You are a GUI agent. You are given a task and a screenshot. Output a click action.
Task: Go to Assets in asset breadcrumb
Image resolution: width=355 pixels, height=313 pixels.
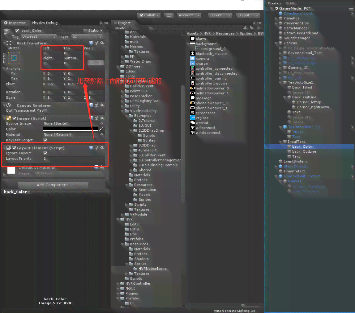click(192, 33)
